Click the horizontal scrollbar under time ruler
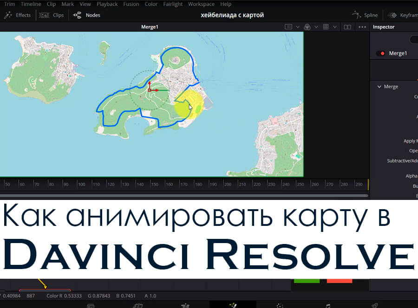Screen dimensions: 418x308 point(184,195)
